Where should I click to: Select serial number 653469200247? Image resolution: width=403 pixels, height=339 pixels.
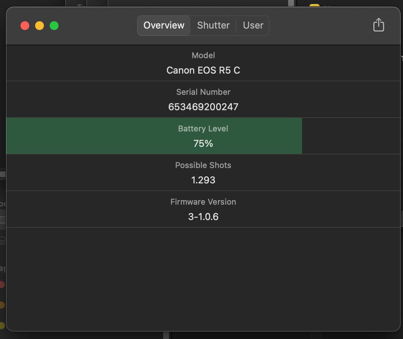click(x=203, y=107)
